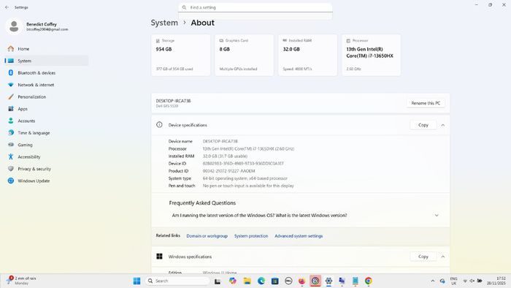Click the Device specifications info icon
The width and height of the screenshot is (511, 288).
tap(159, 124)
